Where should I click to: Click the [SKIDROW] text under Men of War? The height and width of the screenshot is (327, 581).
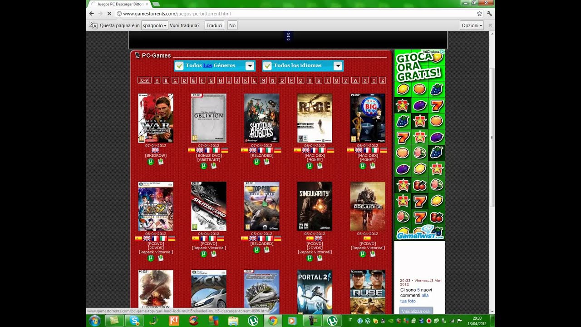(156, 156)
